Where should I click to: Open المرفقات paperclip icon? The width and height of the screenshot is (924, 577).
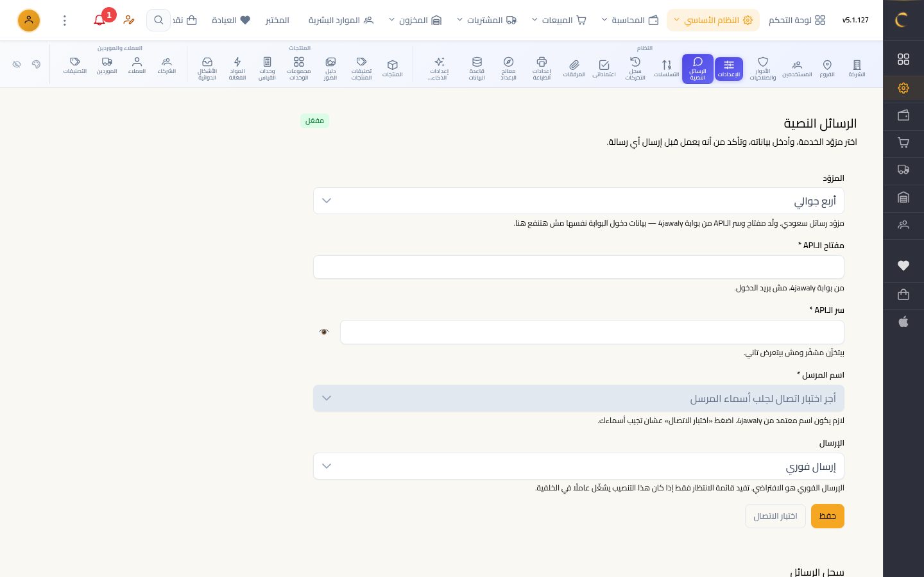[x=574, y=69]
